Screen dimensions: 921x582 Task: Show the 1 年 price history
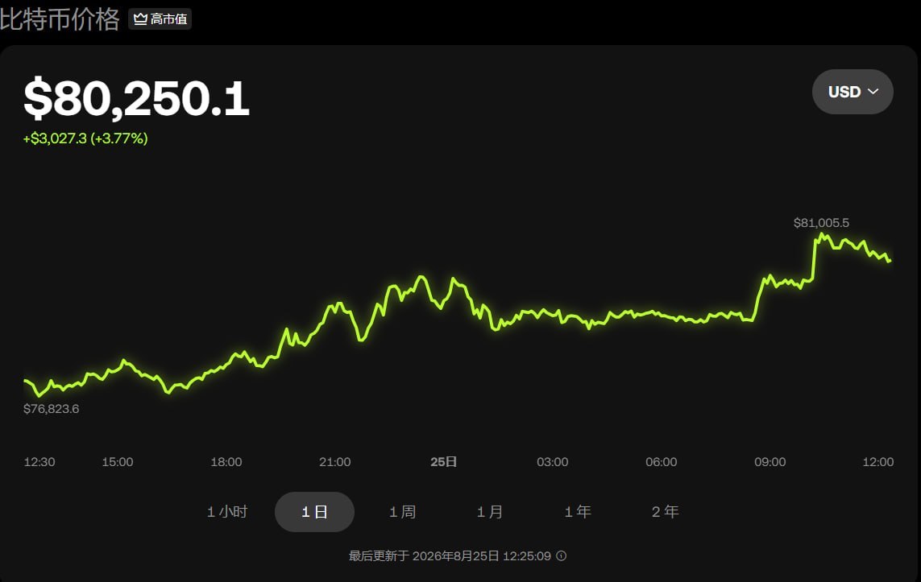(x=578, y=512)
